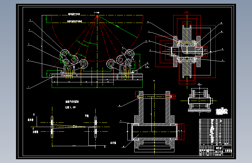This screenshot has width=252, height=163.
Task: Select the right wheel flange in the plan layout
Action: (x=96, y=127)
